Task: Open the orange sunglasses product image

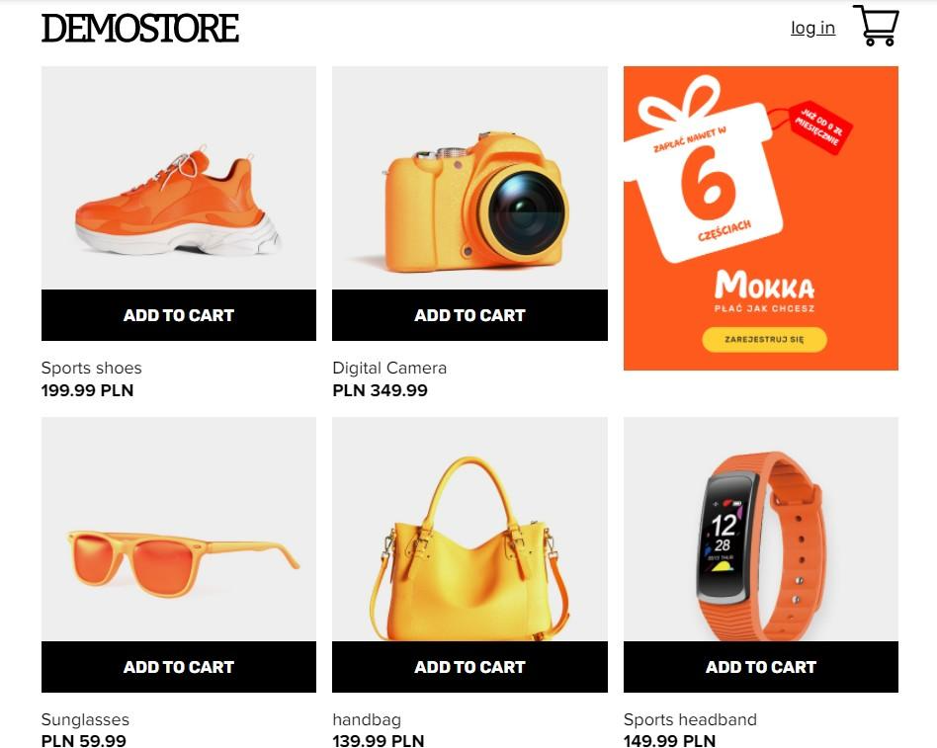Action: tap(179, 530)
